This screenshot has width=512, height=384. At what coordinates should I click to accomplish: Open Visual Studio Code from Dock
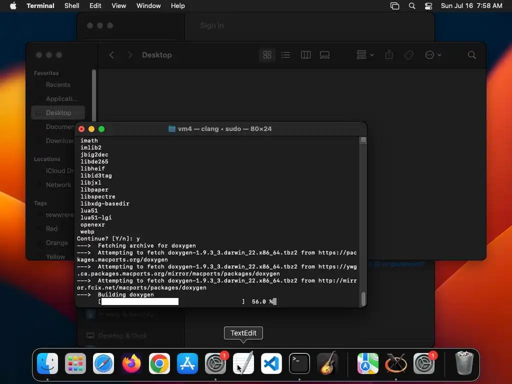[271, 363]
